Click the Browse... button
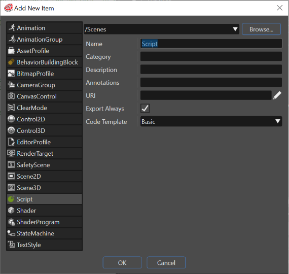Screen dimensions: 289x274 [x=261, y=29]
